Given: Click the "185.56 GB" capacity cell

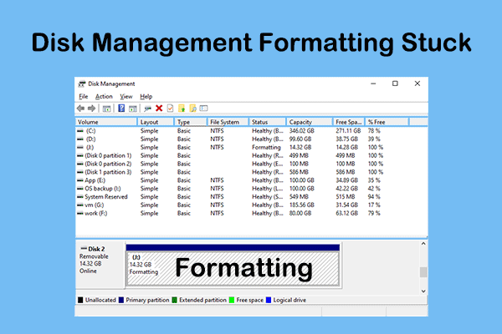Looking at the screenshot, I should click(x=302, y=205).
